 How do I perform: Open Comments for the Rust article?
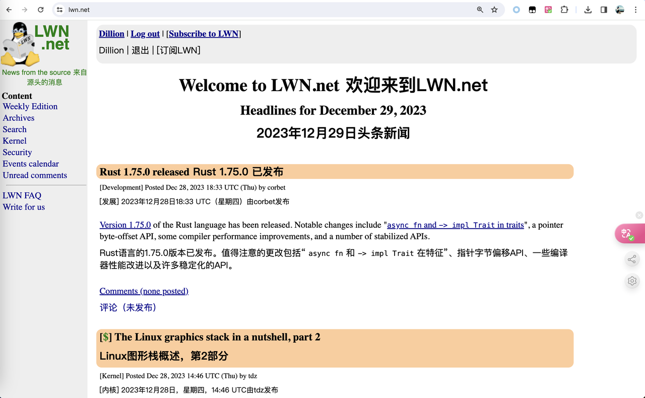(144, 291)
